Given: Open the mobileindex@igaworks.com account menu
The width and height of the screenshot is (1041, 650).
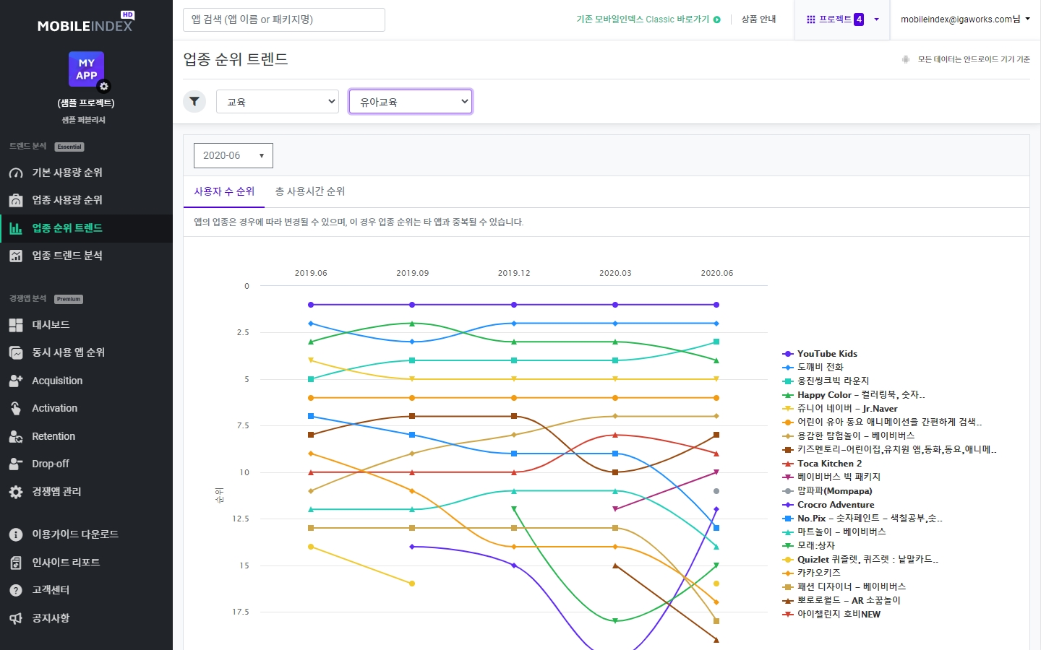Looking at the screenshot, I should 965,19.
